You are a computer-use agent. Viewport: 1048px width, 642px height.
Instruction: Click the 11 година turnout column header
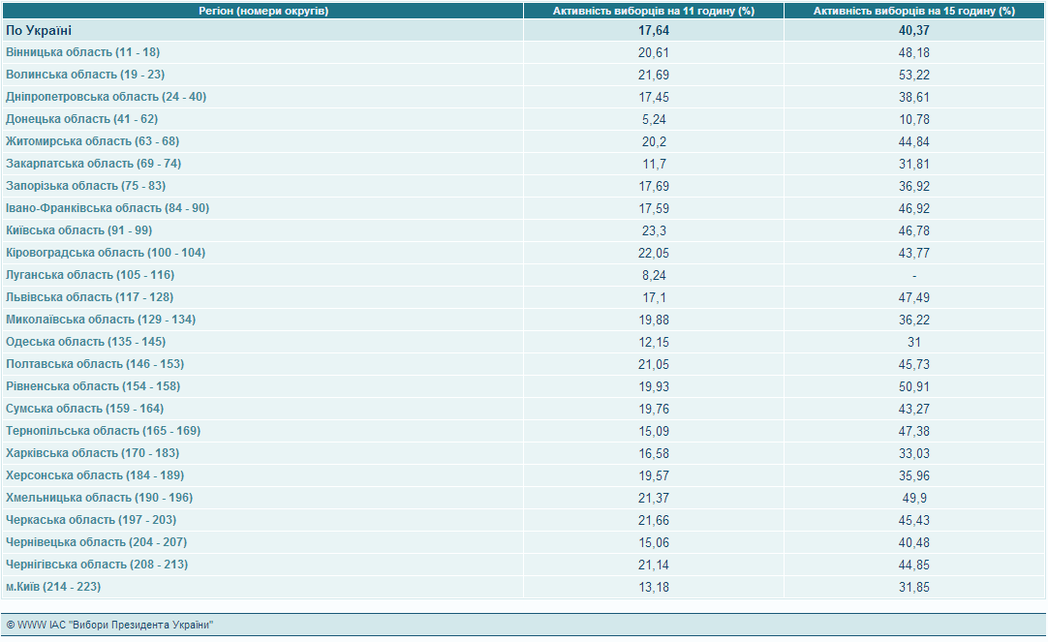[653, 11]
